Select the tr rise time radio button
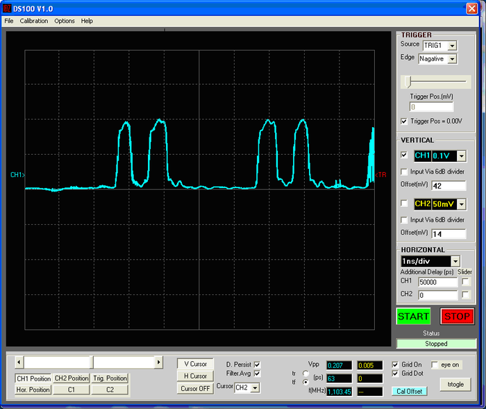The image size is (486, 409). point(305,374)
